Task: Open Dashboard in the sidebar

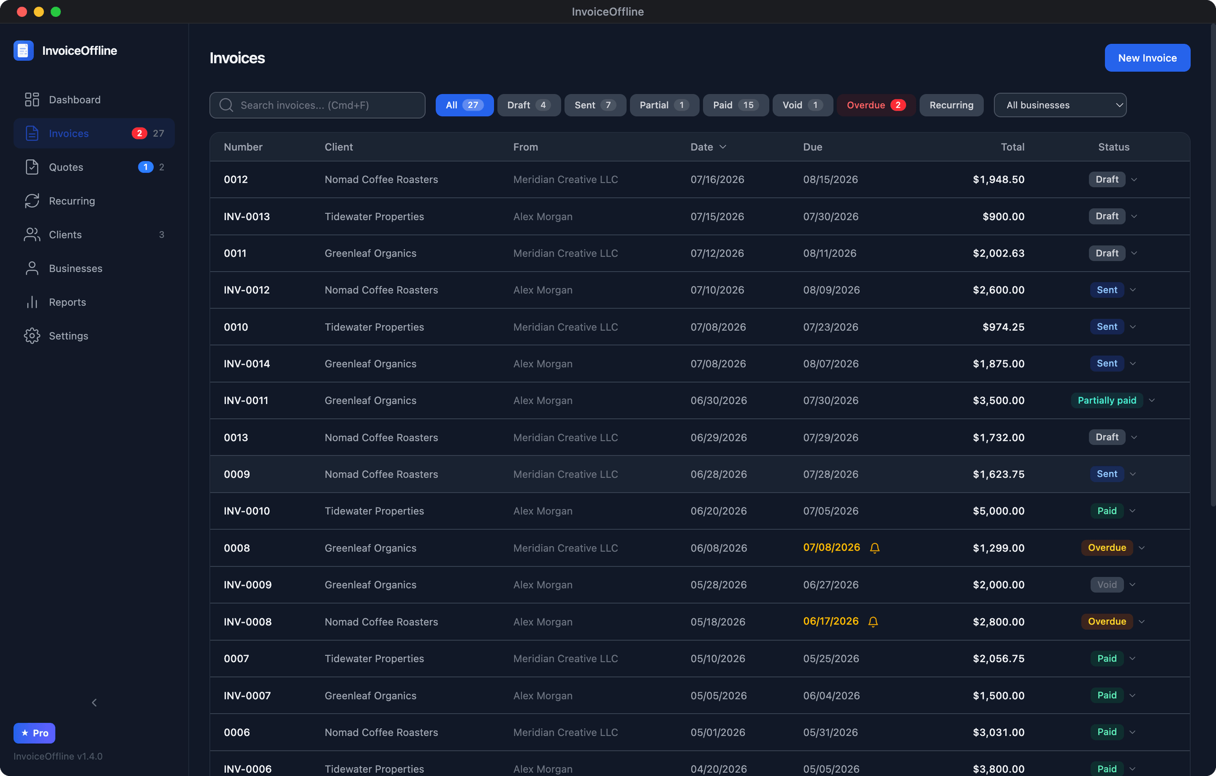Action: click(94, 99)
